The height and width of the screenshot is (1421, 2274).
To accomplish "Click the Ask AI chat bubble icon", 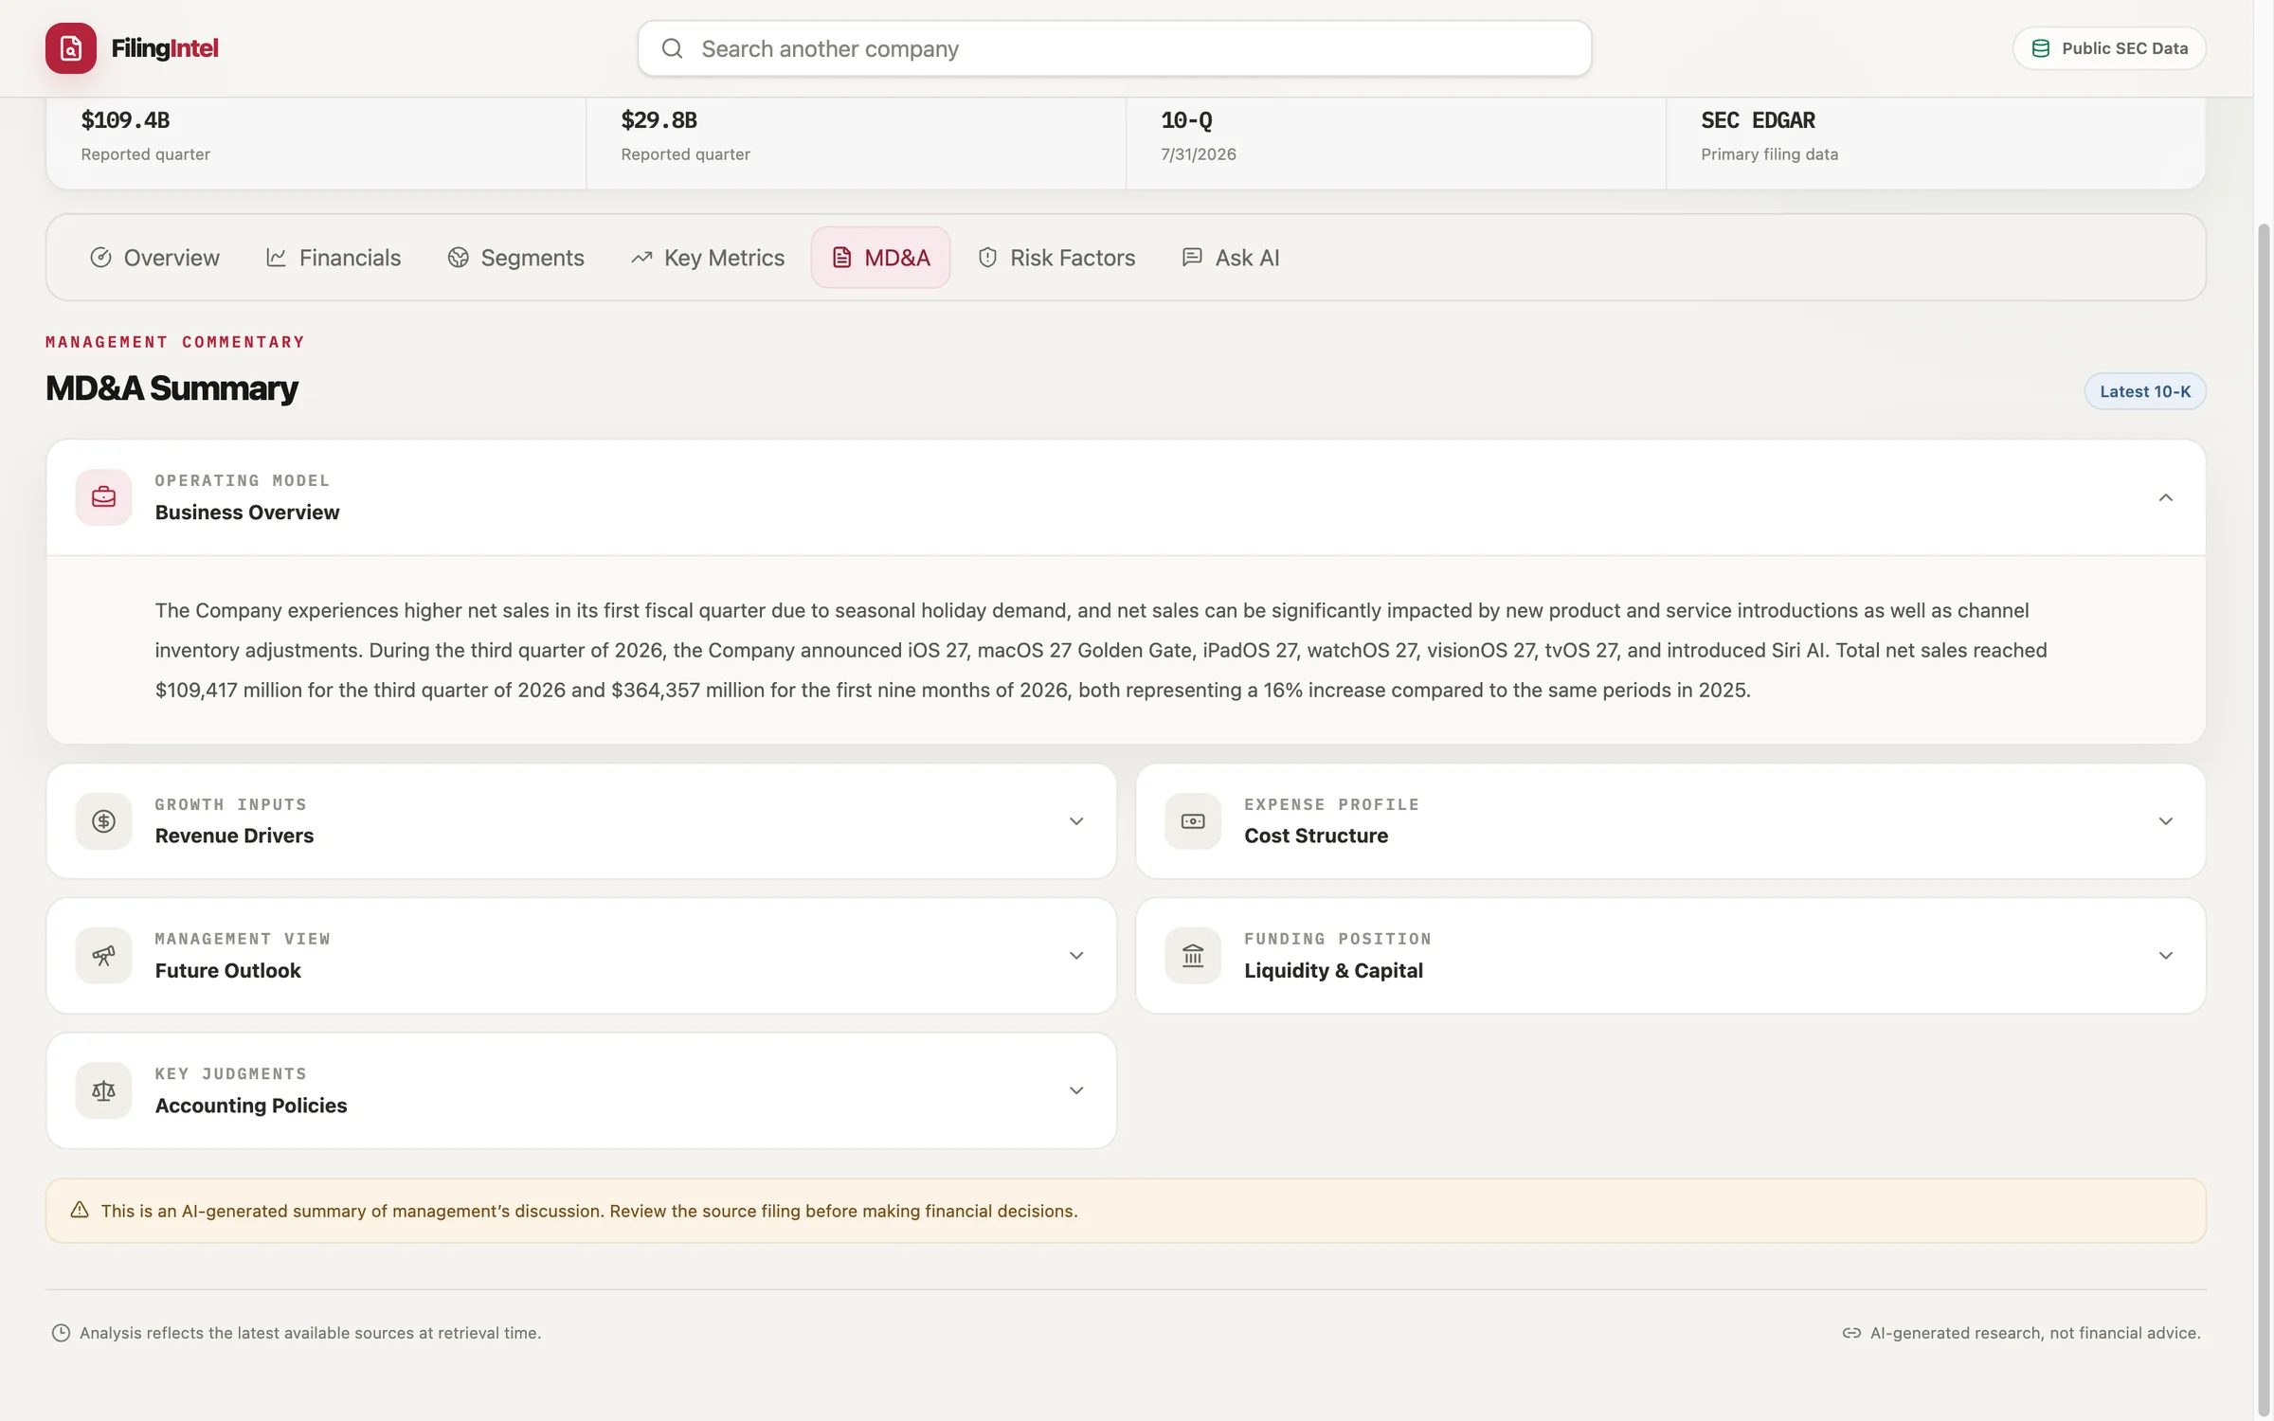I will pos(1192,258).
